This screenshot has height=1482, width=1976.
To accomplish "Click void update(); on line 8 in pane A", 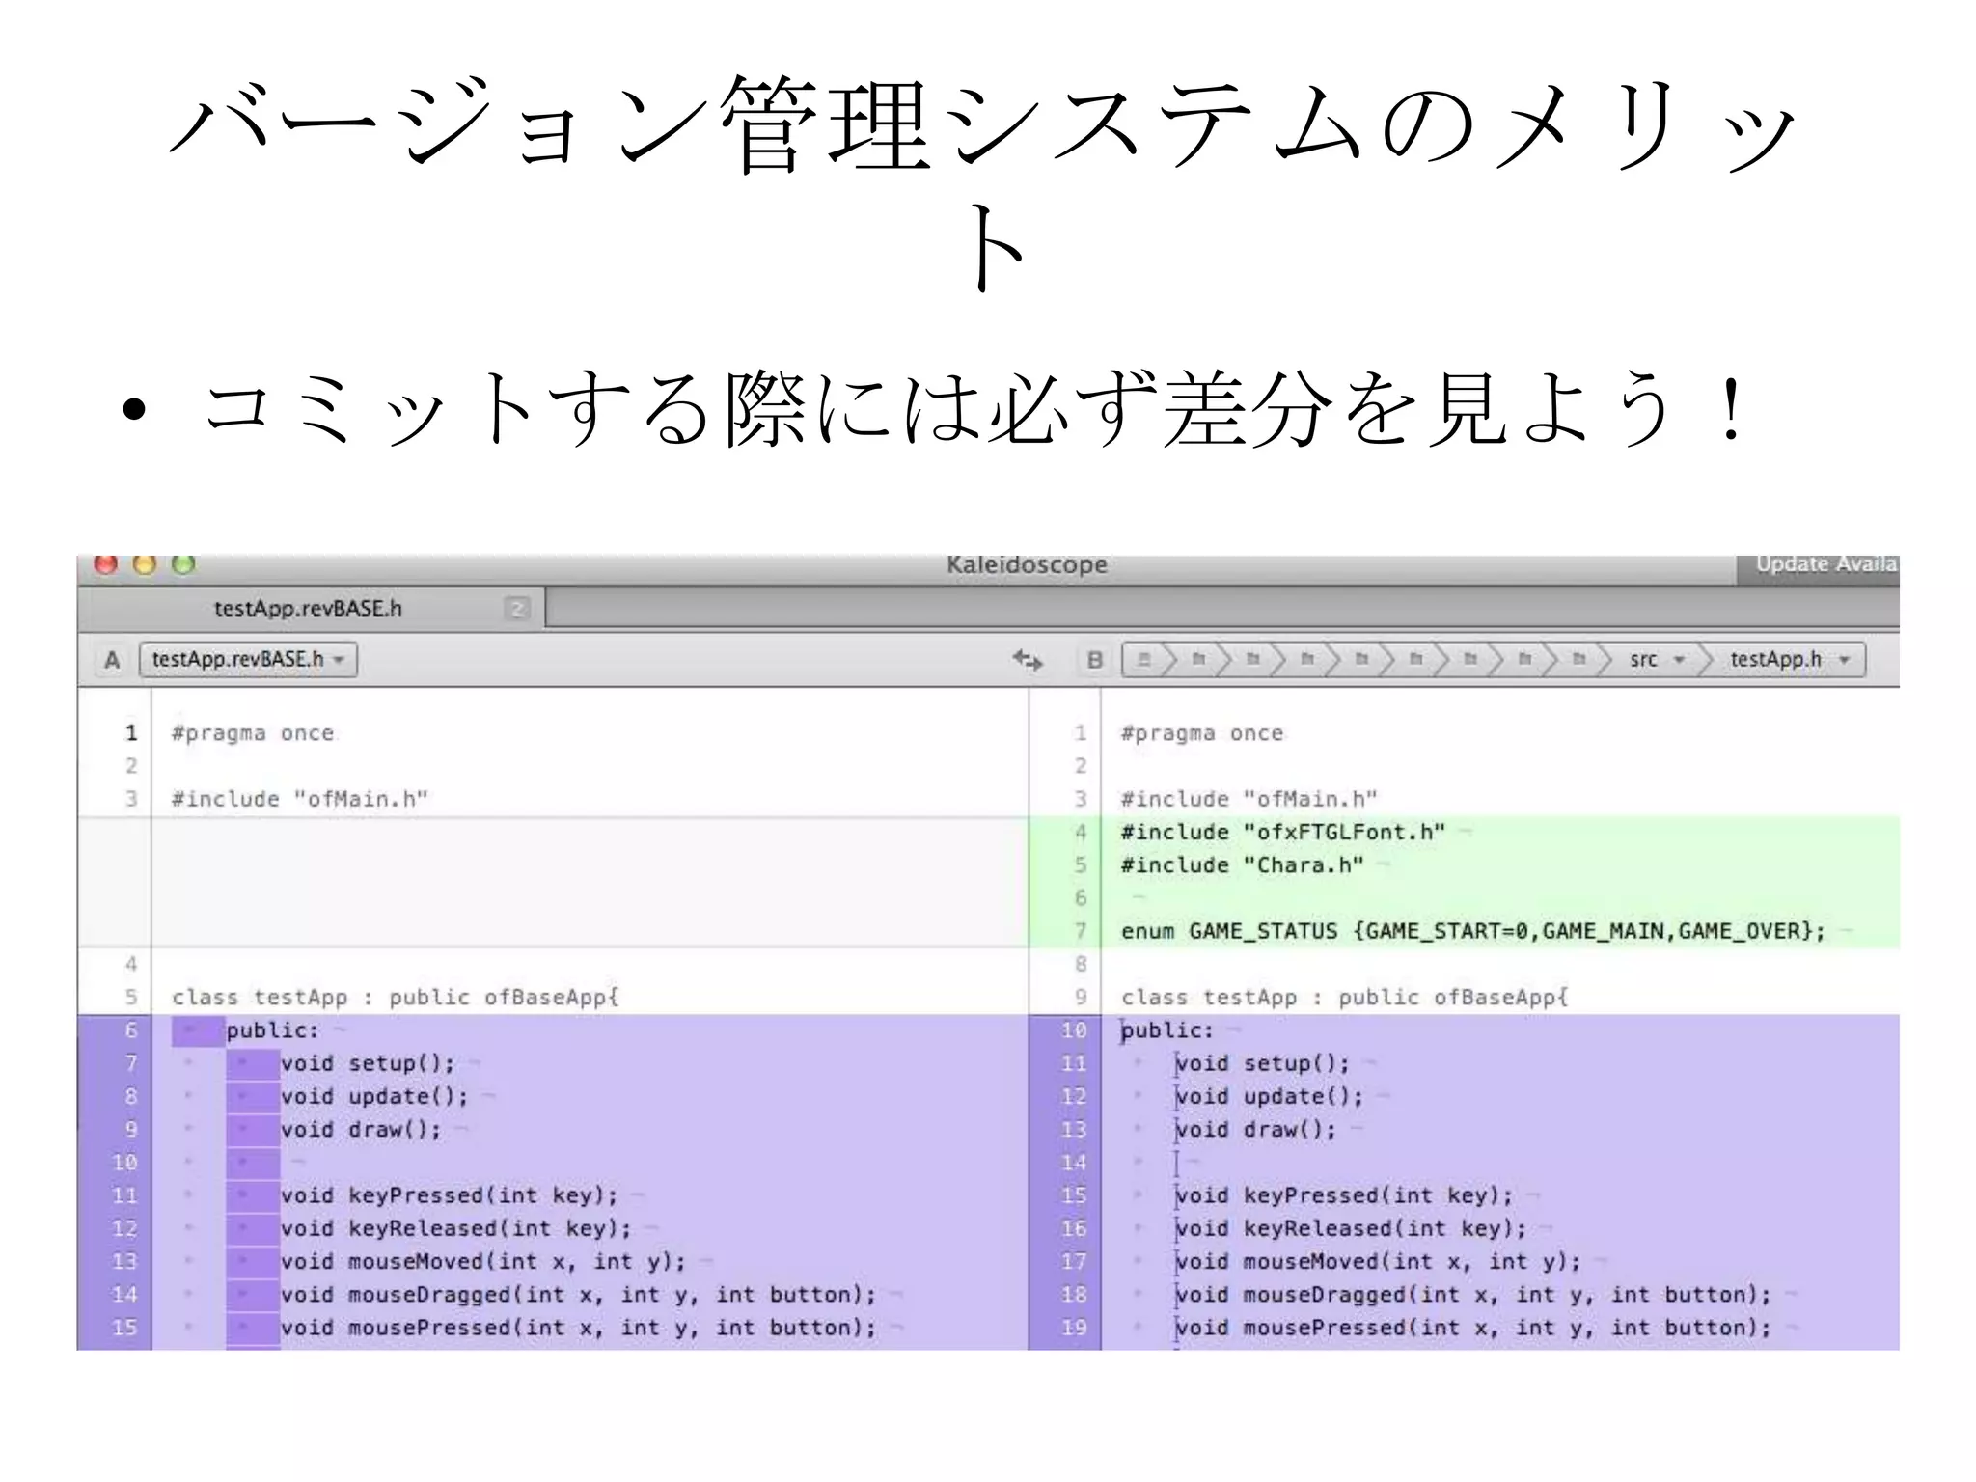I will (374, 1097).
